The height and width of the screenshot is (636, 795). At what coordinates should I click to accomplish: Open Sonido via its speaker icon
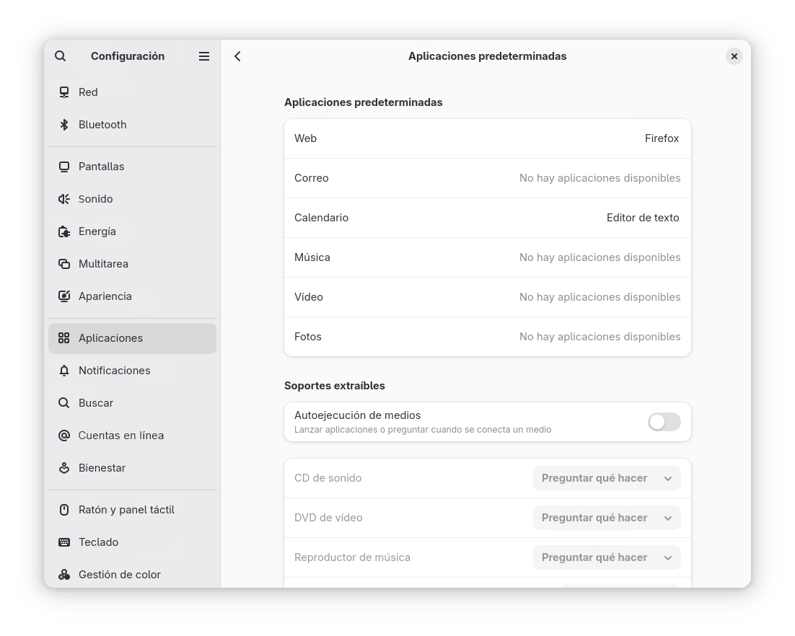tap(63, 198)
